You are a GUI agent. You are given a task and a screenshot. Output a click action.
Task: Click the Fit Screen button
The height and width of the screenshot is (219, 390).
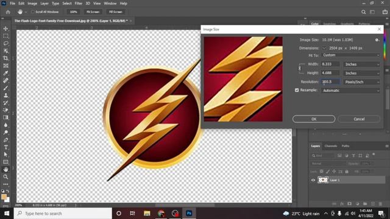(93, 12)
